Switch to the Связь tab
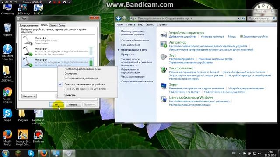 point(62,25)
